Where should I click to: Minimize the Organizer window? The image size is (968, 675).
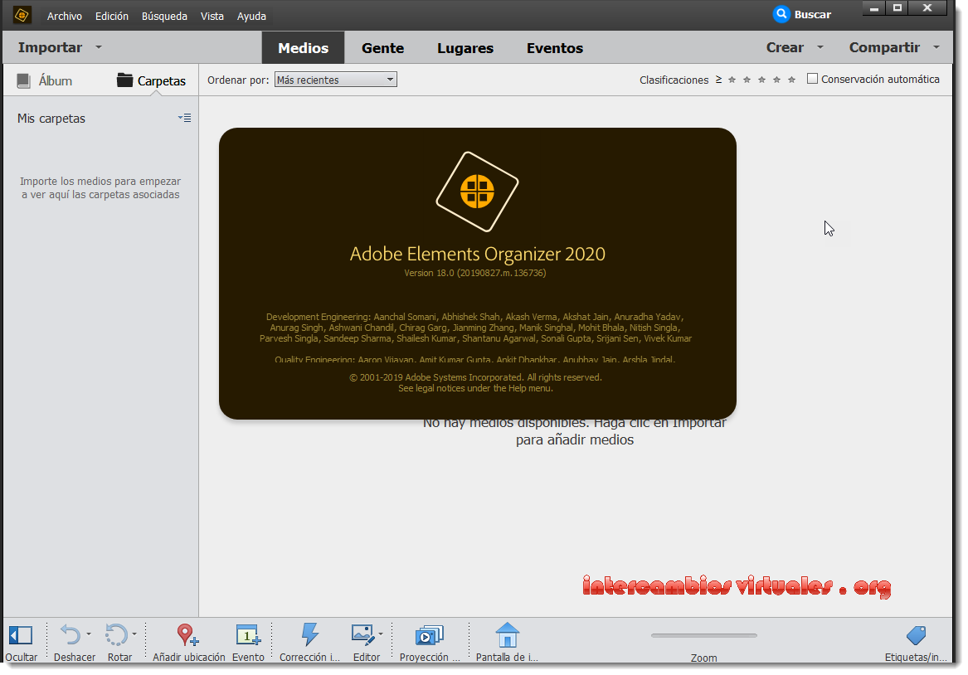[x=874, y=8]
